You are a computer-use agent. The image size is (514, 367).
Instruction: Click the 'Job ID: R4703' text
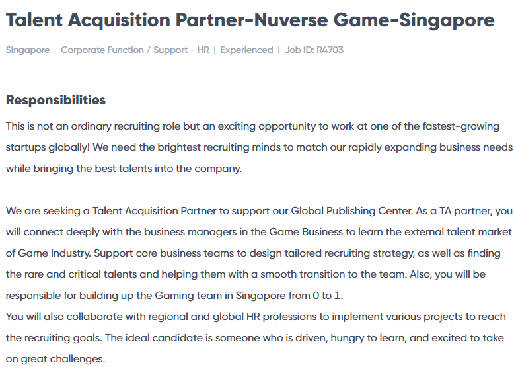tap(314, 50)
